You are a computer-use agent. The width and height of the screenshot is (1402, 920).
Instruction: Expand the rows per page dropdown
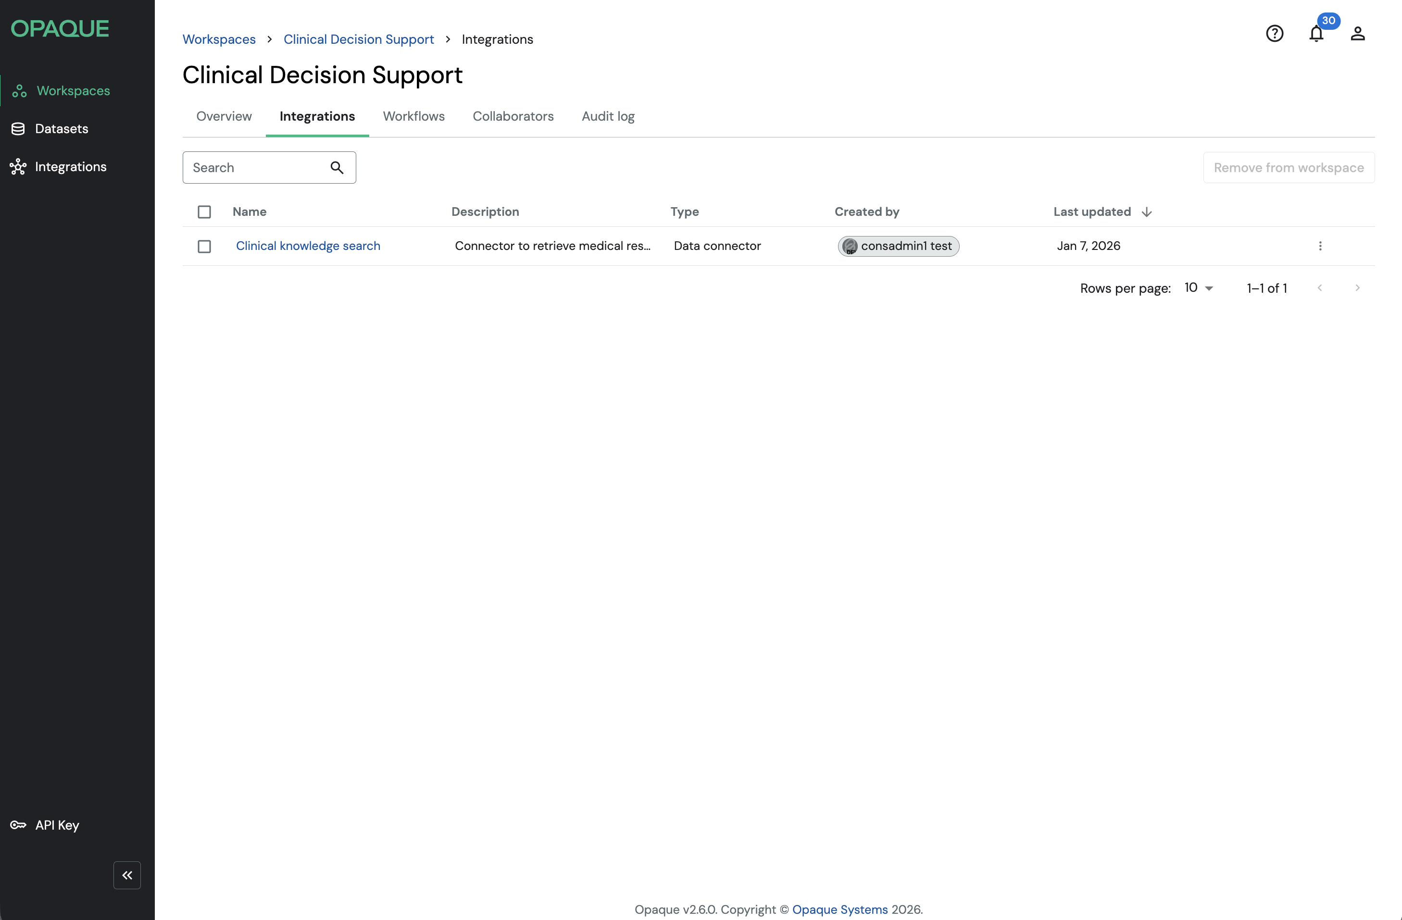1199,288
